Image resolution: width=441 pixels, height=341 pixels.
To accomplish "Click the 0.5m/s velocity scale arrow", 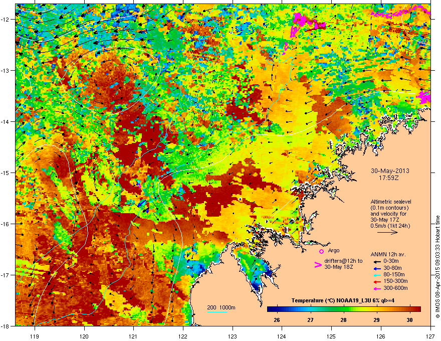I will click(387, 232).
